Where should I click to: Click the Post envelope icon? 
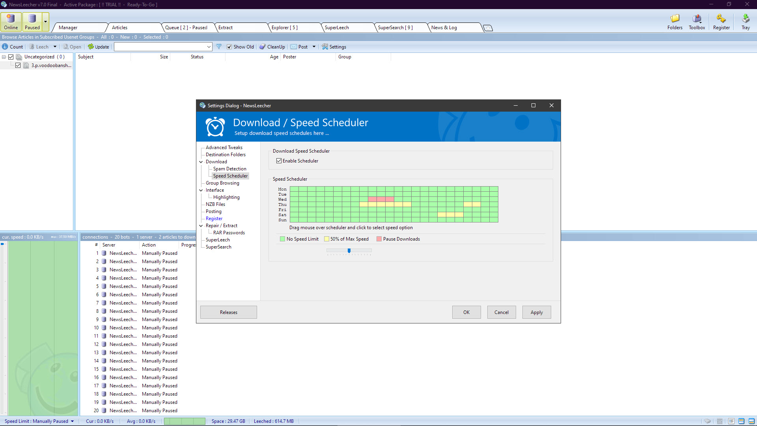click(294, 47)
